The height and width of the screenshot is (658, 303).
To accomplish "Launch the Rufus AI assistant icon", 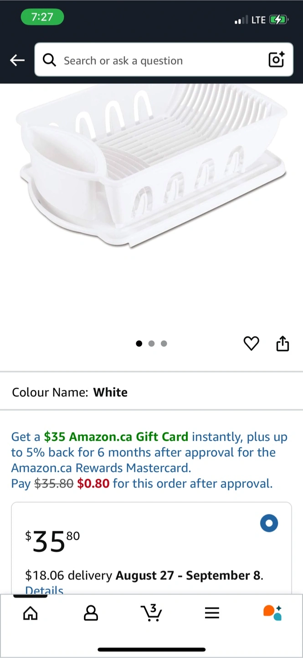I will (272, 613).
